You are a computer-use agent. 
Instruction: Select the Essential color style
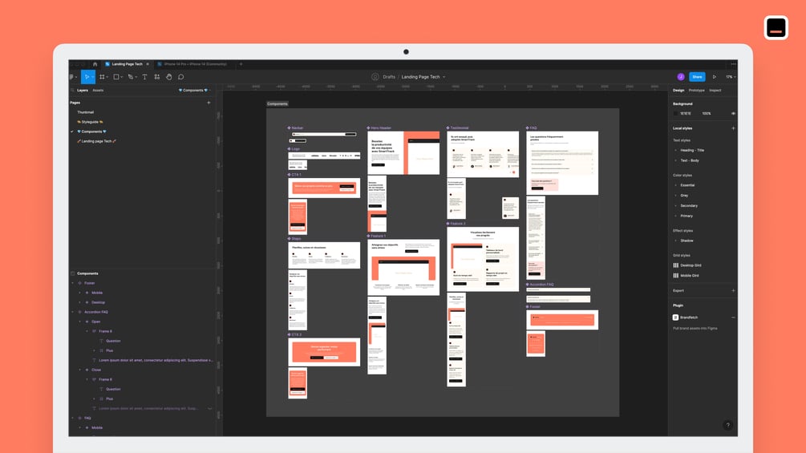pos(687,185)
